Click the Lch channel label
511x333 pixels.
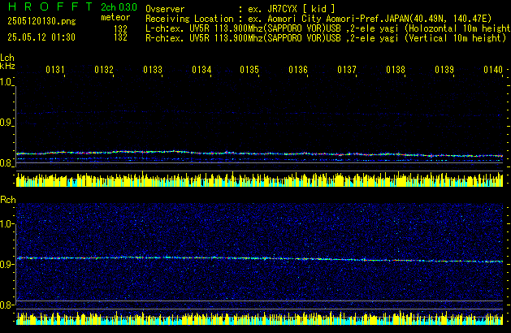point(7,58)
